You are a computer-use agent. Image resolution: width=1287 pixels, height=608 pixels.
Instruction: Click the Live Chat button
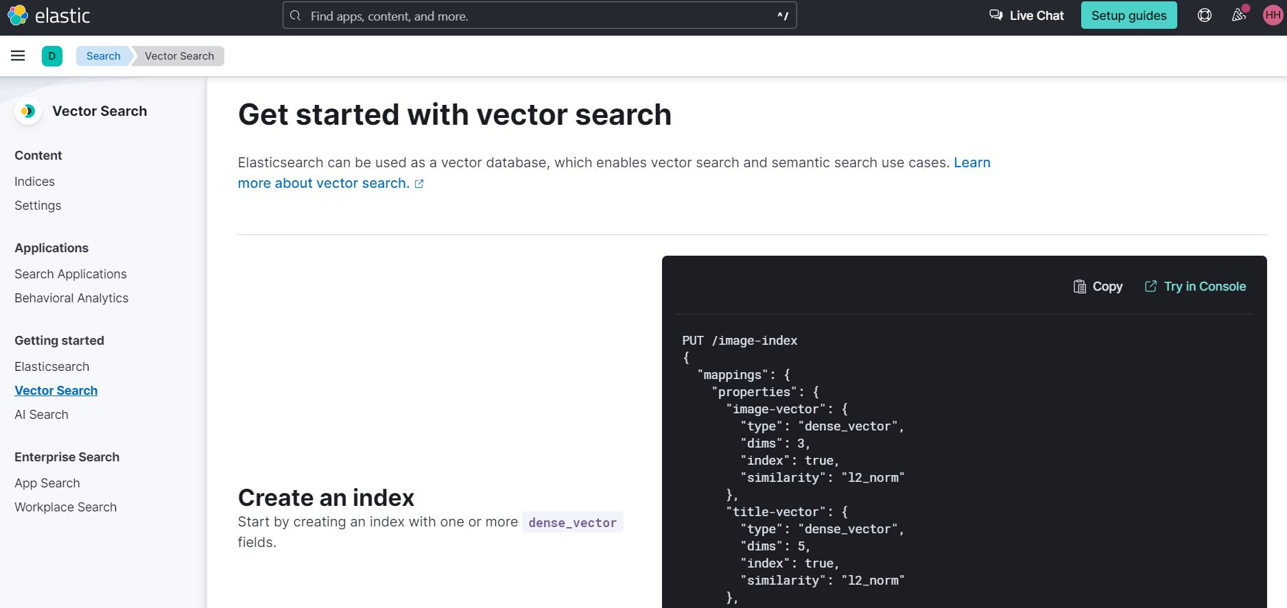1026,15
